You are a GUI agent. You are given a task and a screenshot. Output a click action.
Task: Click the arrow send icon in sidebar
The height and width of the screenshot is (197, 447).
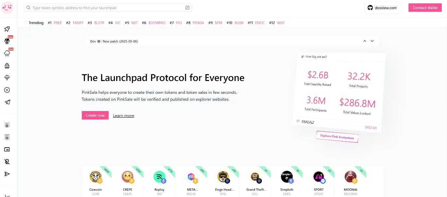pyautogui.click(x=7, y=174)
